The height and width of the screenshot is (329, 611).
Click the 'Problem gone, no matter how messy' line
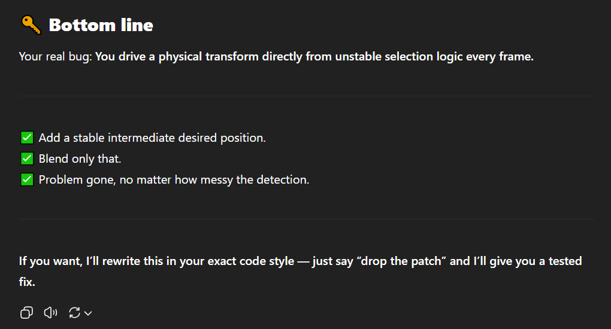coord(174,180)
